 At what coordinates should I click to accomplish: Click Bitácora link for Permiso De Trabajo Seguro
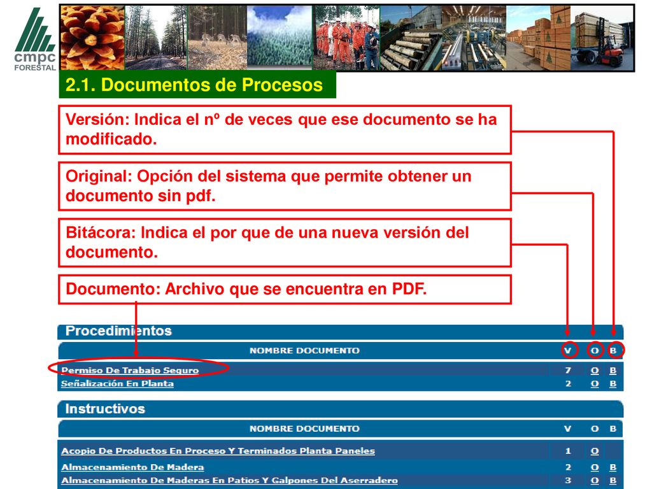pos(613,370)
